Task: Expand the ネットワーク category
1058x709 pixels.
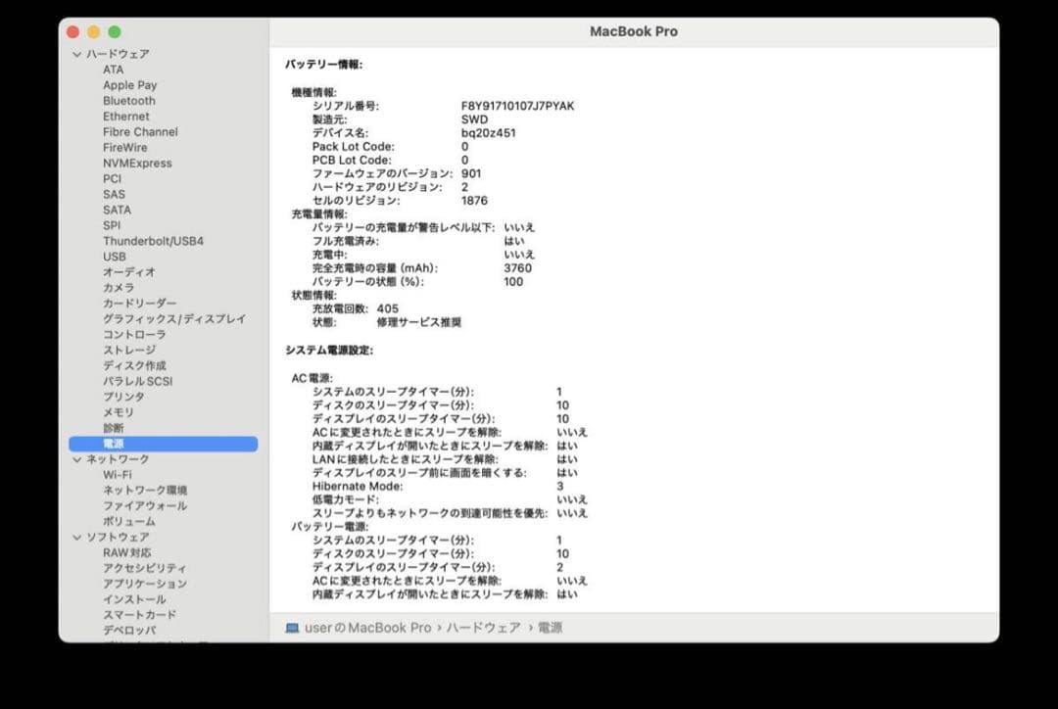Action: click(x=75, y=458)
